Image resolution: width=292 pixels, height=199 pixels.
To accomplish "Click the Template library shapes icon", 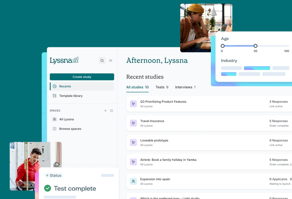I will 54,96.
